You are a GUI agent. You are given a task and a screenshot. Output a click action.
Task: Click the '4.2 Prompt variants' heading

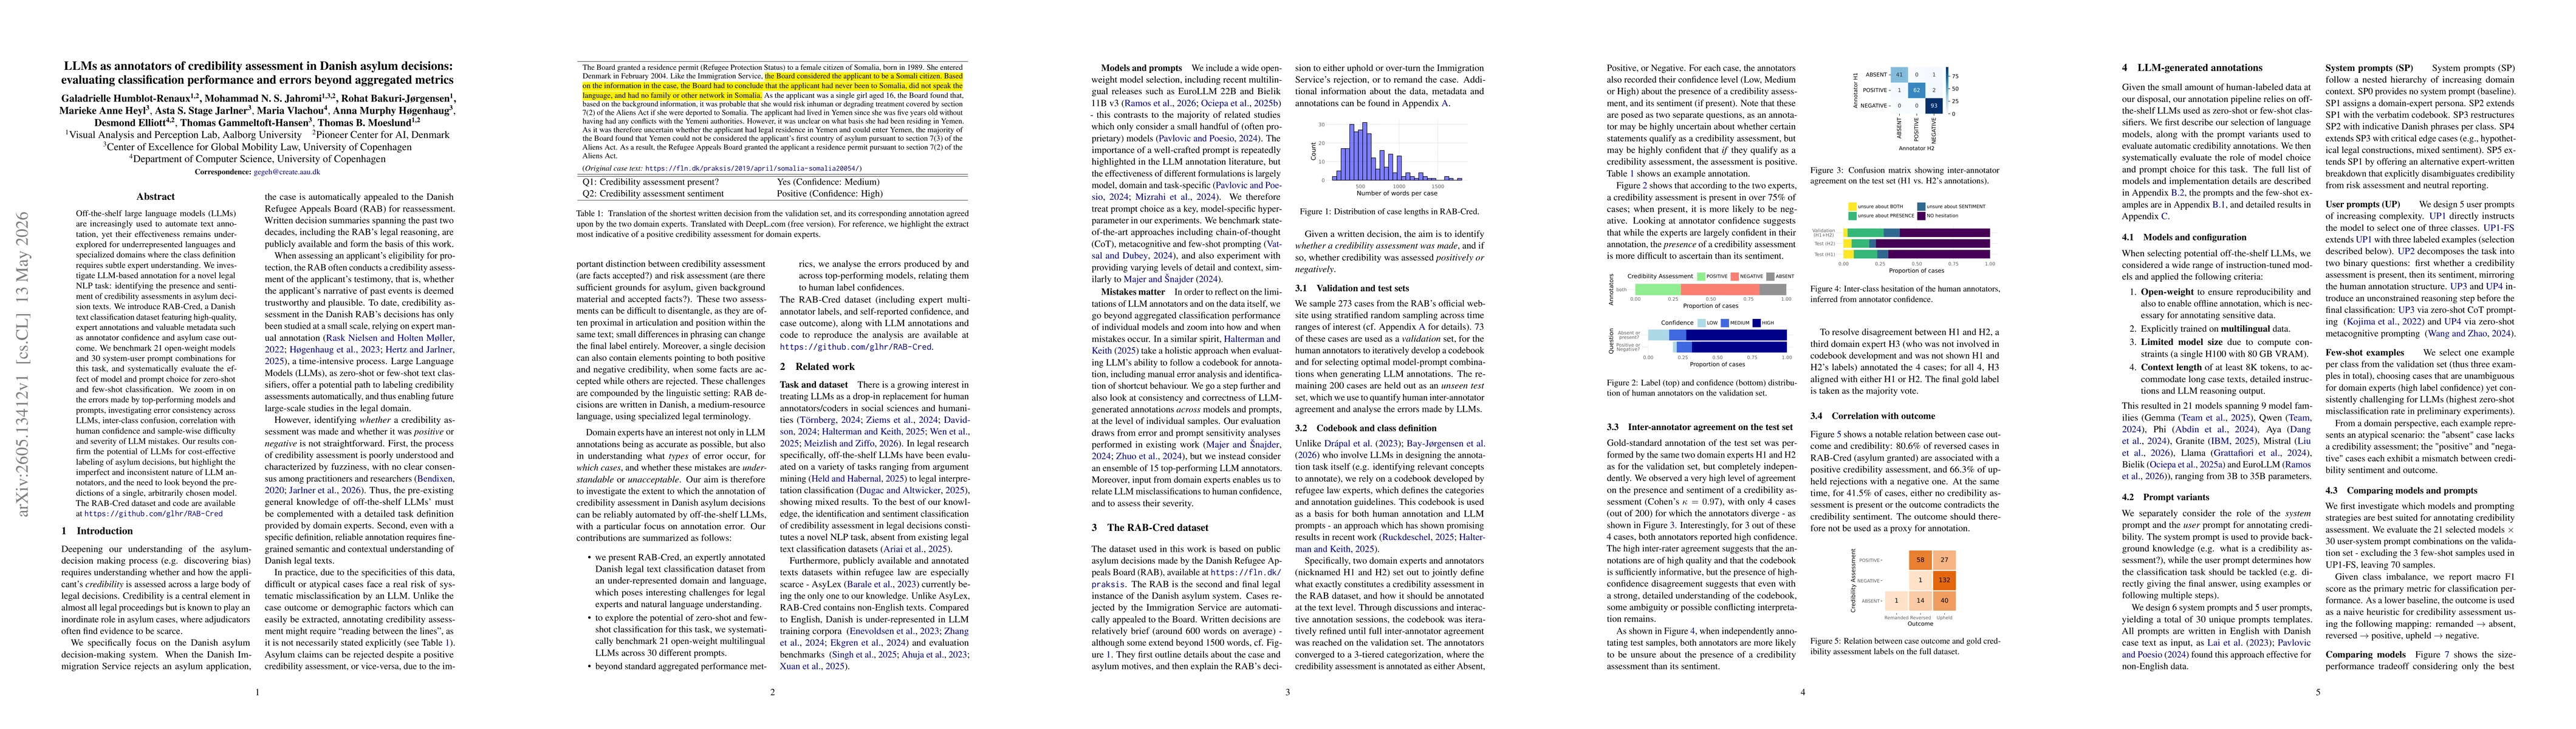click(x=2166, y=496)
